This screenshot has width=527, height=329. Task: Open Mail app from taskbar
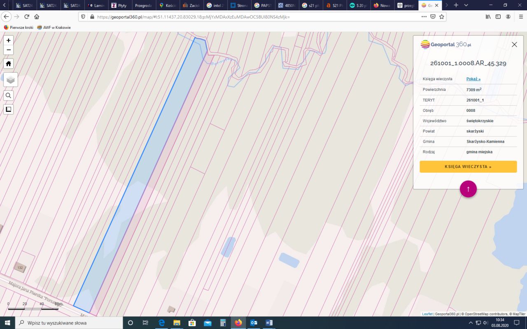pos(208,323)
